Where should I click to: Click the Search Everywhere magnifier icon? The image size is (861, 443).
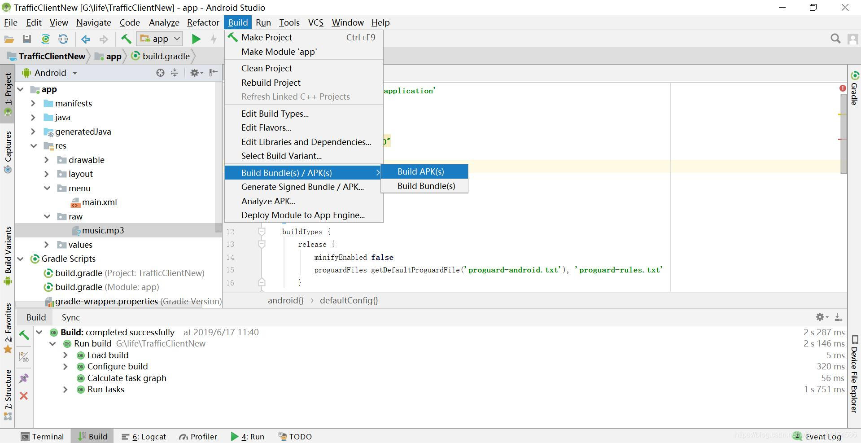pos(835,39)
